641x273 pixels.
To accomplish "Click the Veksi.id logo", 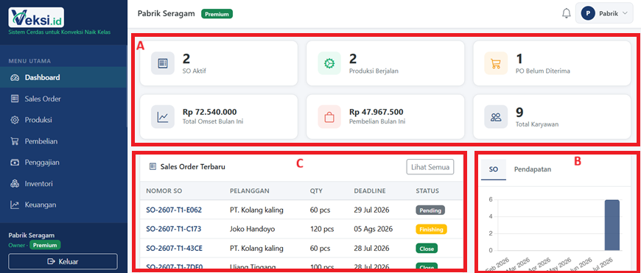I will pyautogui.click(x=36, y=18).
